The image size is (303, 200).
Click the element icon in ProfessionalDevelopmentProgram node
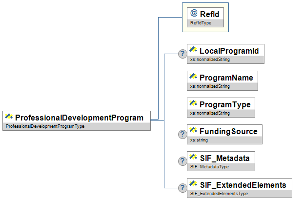(9, 117)
